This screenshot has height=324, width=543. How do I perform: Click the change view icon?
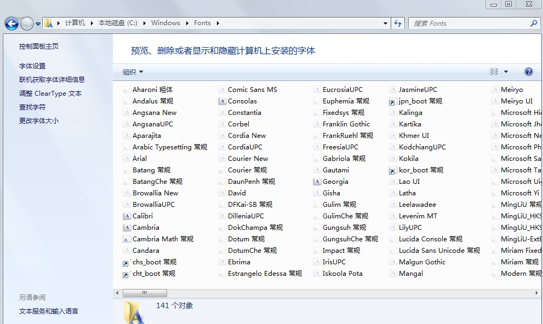[494, 72]
